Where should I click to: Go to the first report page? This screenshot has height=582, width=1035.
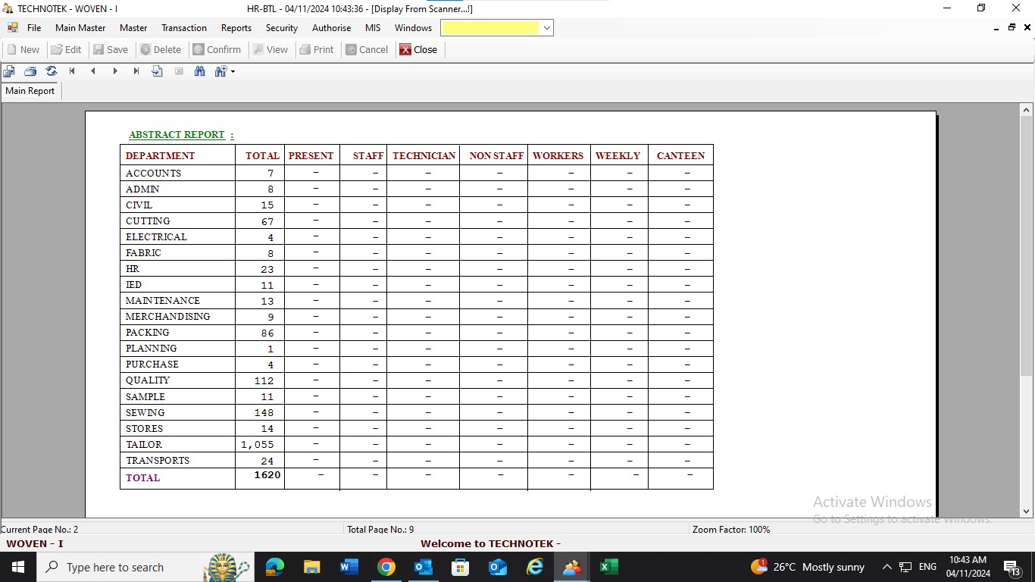pyautogui.click(x=72, y=71)
